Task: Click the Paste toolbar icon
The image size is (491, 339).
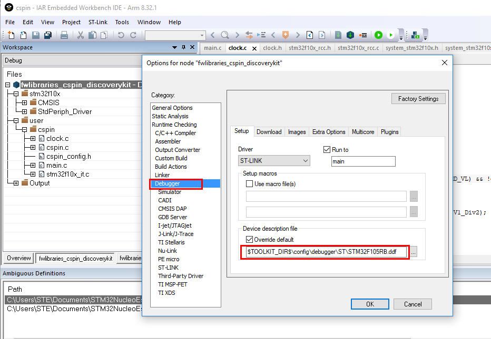Action: click(104, 35)
